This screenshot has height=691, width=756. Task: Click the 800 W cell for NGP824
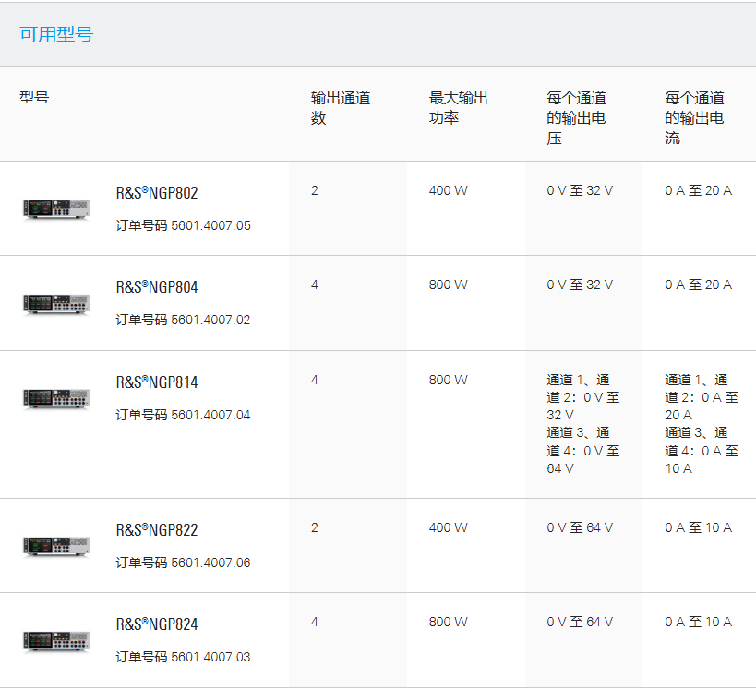click(448, 622)
